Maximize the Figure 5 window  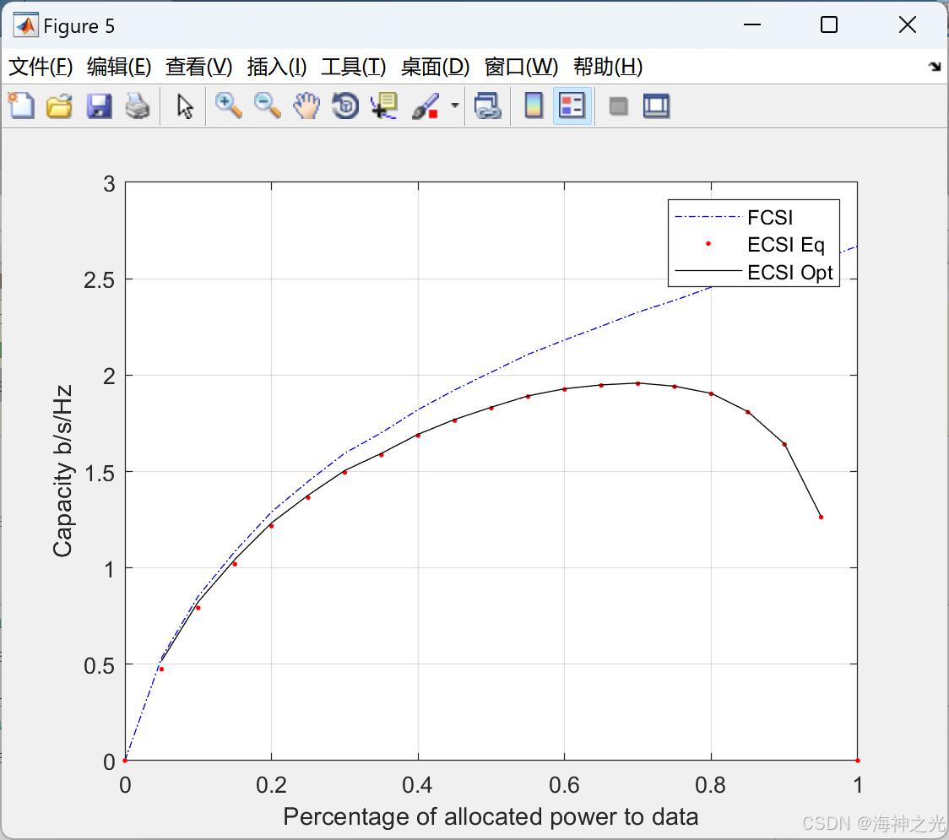829,24
